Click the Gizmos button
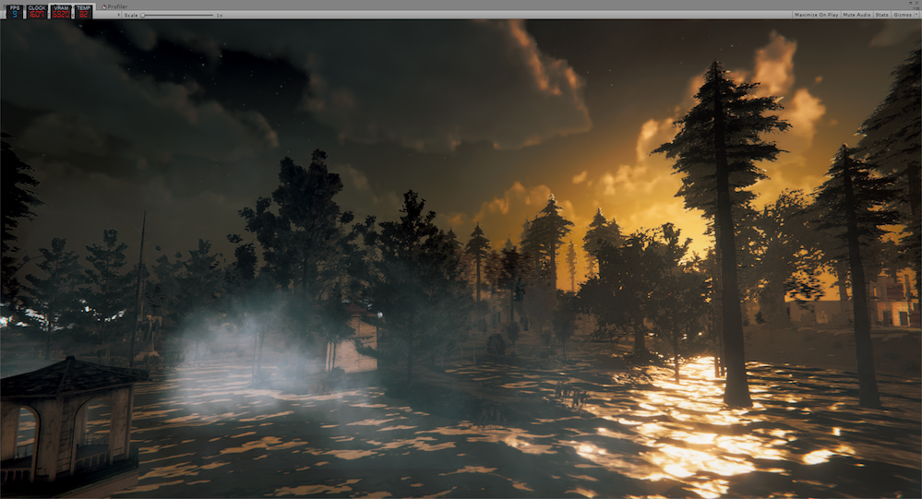This screenshot has height=499, width=922. click(x=902, y=15)
